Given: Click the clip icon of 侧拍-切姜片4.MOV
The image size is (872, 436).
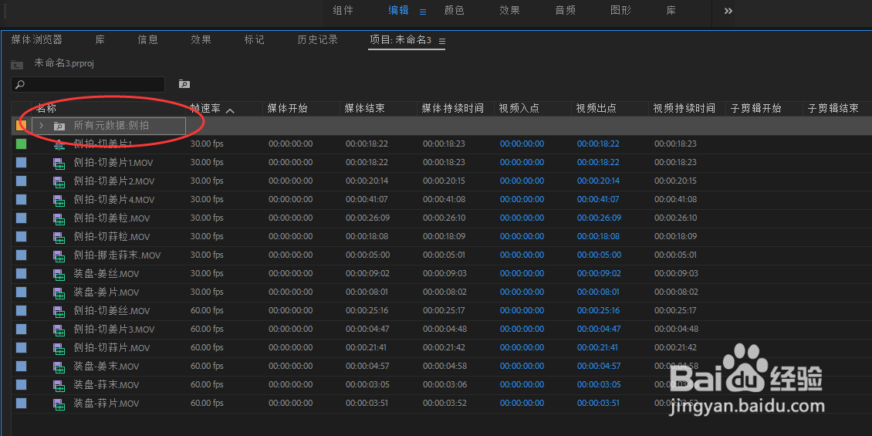Looking at the screenshot, I should coord(59,200).
